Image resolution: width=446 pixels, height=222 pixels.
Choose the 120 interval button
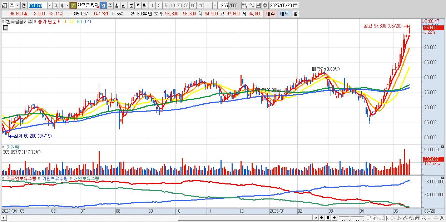[200, 5]
